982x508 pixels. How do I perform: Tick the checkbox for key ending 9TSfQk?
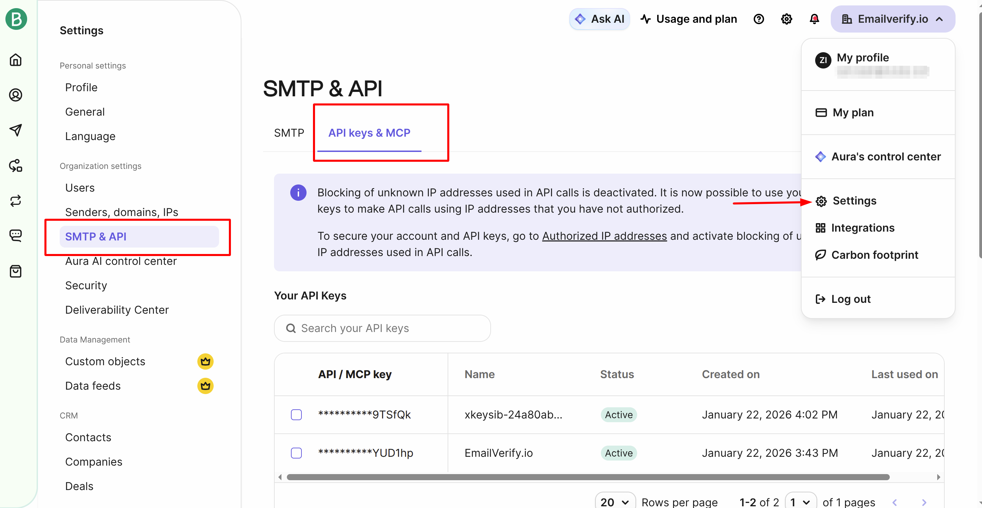click(296, 414)
